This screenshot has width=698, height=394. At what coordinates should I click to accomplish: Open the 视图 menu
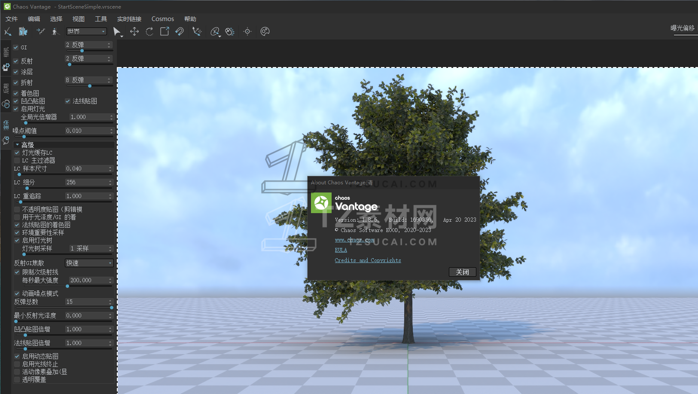(79, 19)
